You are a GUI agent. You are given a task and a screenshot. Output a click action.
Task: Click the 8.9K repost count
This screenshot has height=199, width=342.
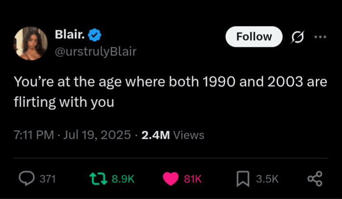(x=123, y=179)
